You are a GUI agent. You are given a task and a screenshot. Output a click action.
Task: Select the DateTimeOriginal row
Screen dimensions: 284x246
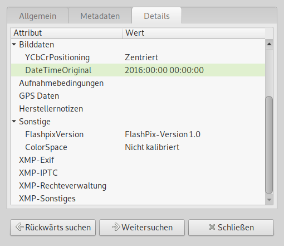(138, 70)
